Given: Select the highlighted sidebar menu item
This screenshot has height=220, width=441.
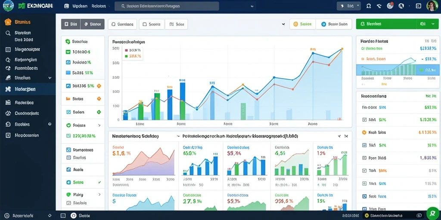Looking at the screenshot, I should coord(28,89).
